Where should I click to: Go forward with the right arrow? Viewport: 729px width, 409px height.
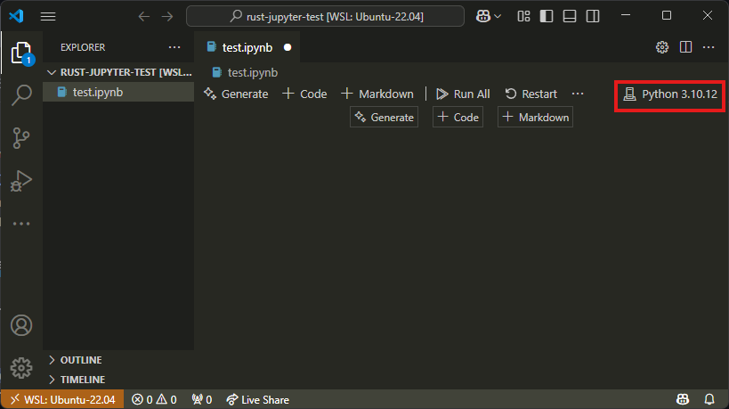coord(167,16)
